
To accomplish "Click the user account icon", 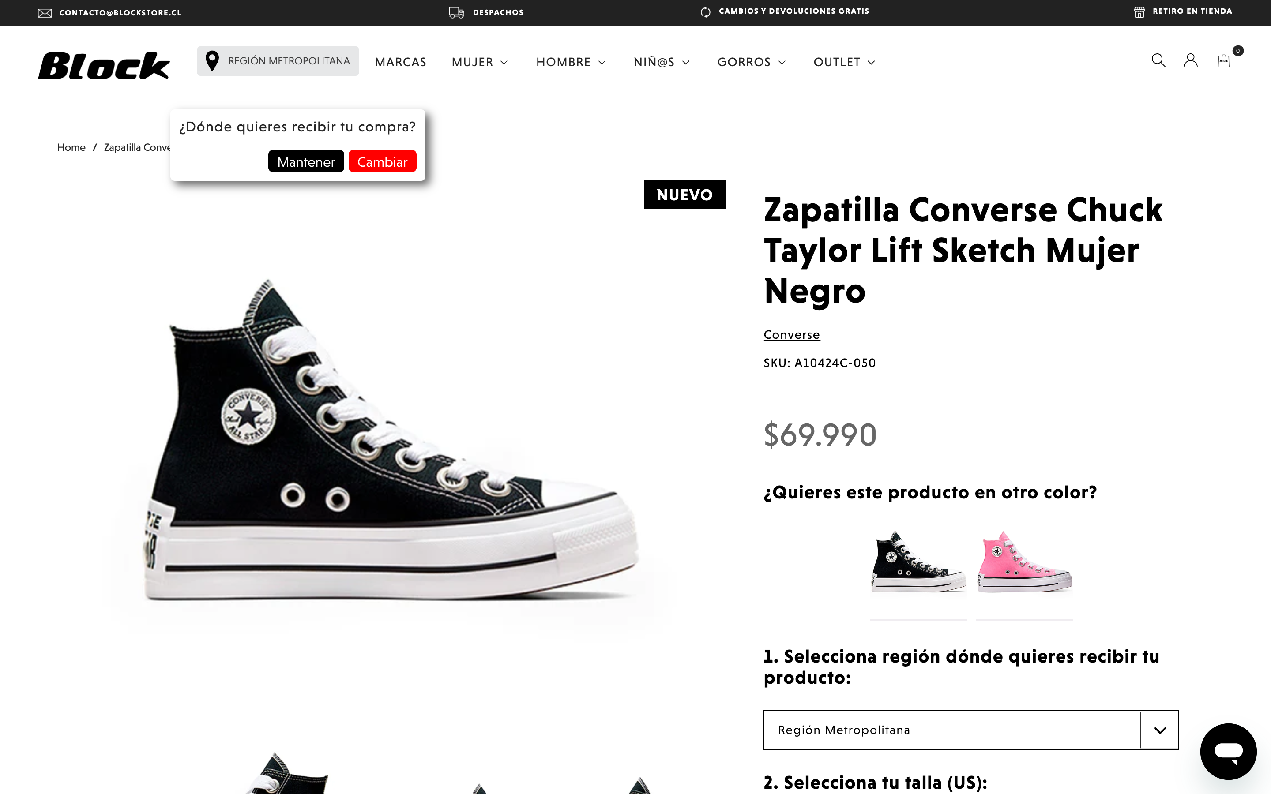I will coord(1190,61).
